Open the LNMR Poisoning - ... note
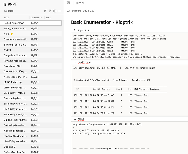 point(31,88)
